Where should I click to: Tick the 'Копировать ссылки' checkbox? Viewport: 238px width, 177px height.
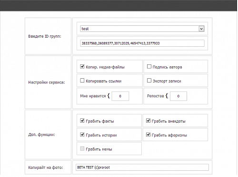82,81
